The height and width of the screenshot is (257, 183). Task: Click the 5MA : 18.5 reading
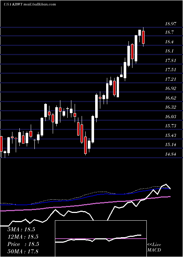click(x=21, y=229)
